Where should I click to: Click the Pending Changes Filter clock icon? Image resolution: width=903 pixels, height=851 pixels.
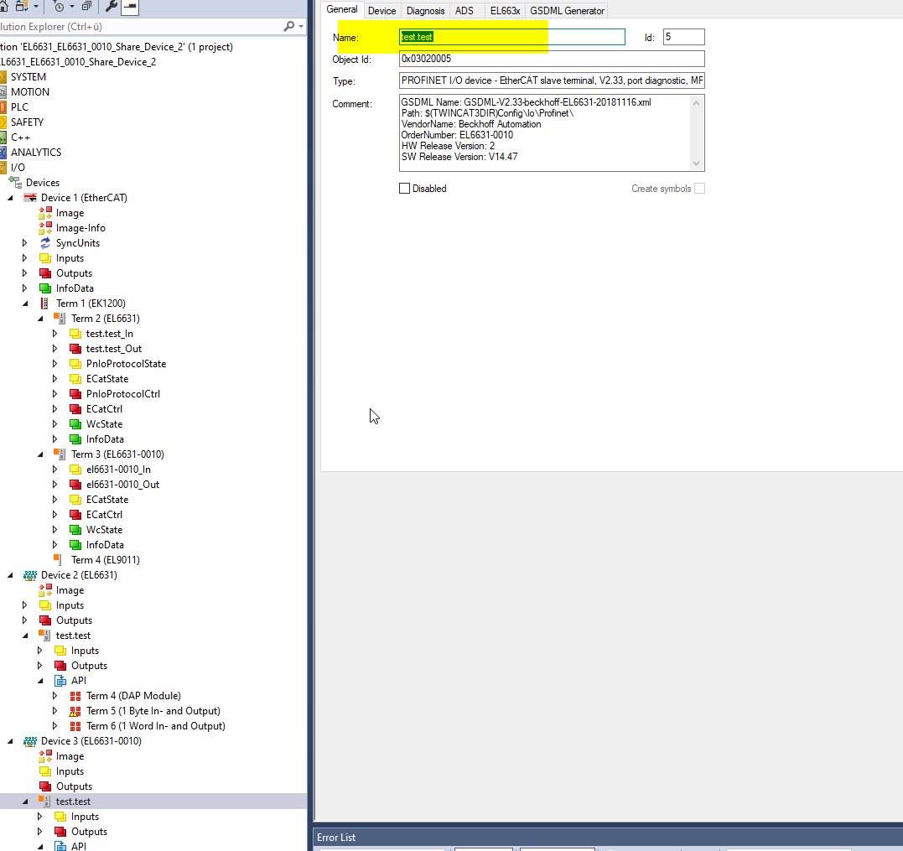click(x=59, y=7)
